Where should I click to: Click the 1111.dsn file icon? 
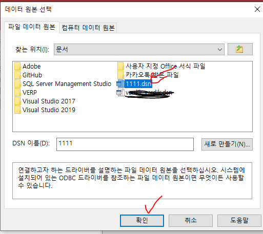[x=120, y=83]
